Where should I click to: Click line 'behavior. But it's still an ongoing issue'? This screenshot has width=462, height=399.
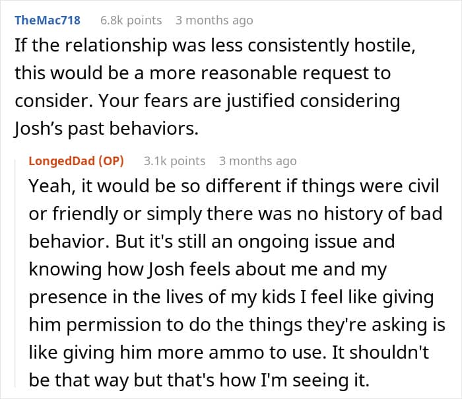(x=212, y=242)
